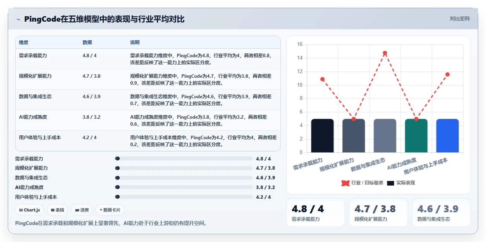Image resolution: width=486 pixels, height=242 pixels.
Task: Open the 4.7 / 3.8 规模化扩展能力 data card
Action: tap(378, 213)
